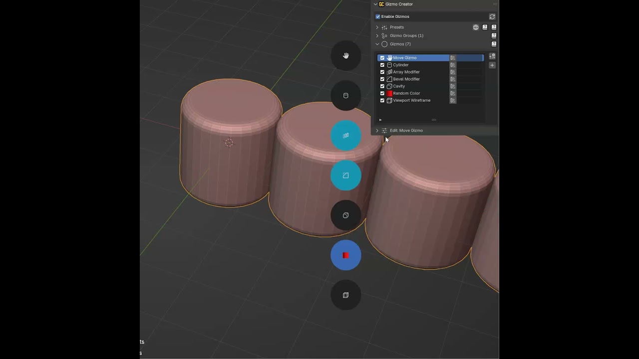Click the hand Move gizmo in the viewport
The width and height of the screenshot is (639, 359).
point(346,56)
